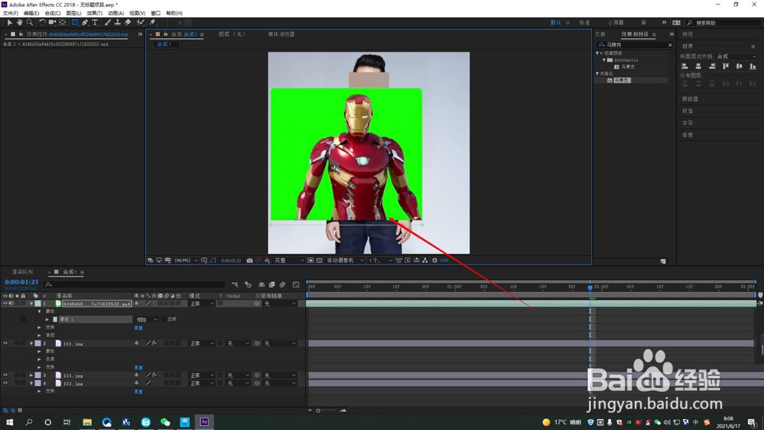Enable frame blending icon in timeline

[x=272, y=284]
